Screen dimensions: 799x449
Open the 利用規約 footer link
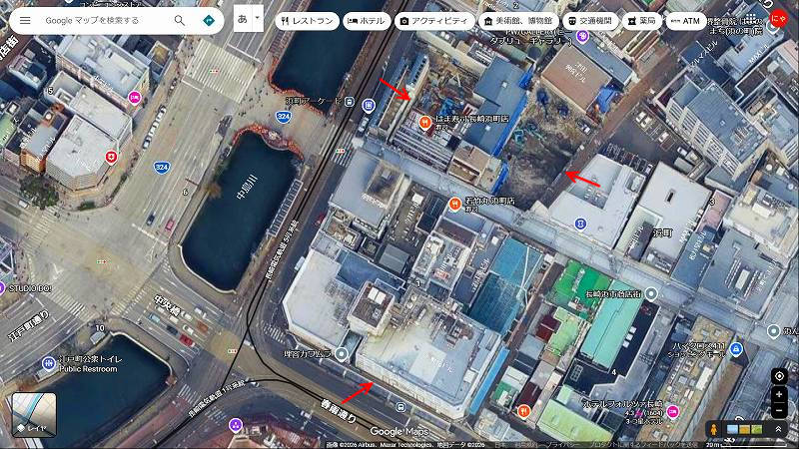click(x=526, y=445)
